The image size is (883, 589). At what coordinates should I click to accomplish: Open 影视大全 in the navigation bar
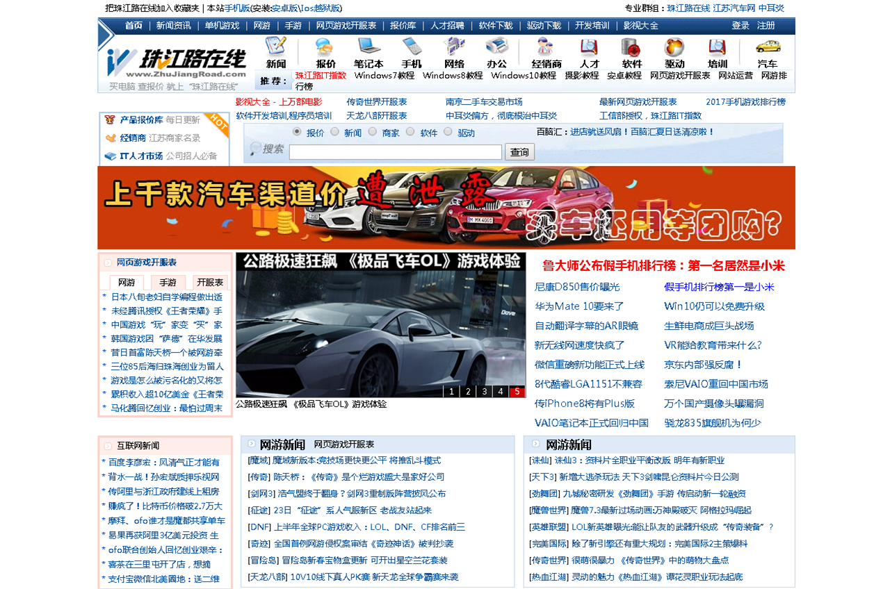tap(640, 26)
